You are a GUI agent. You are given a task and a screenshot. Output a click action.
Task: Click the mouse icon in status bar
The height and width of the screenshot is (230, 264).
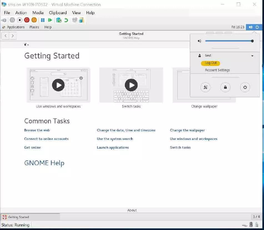click(251, 224)
